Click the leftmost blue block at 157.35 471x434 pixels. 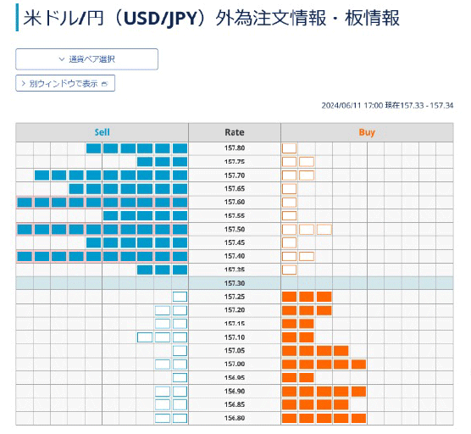click(x=145, y=270)
